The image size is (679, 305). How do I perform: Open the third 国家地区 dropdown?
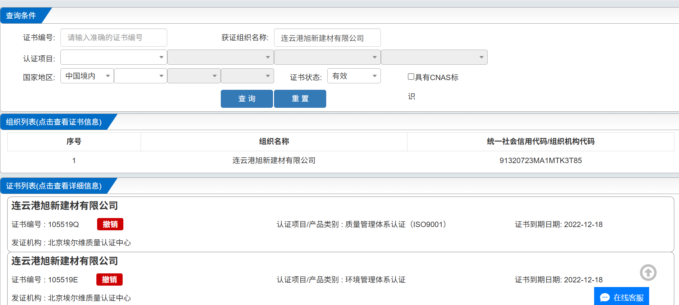coord(194,76)
